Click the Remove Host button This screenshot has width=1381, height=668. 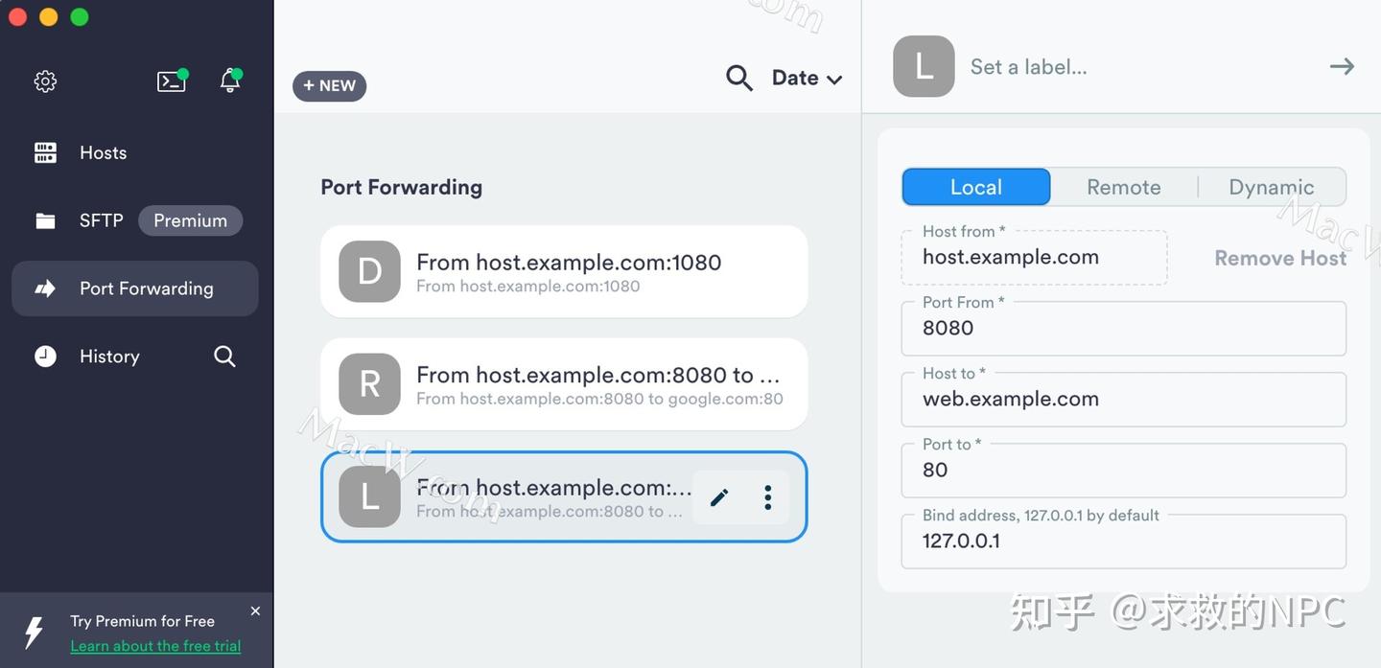1279,257
